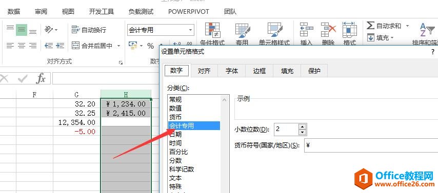
Task: Open the 开发工具 ribbon tab
Action: [102, 11]
